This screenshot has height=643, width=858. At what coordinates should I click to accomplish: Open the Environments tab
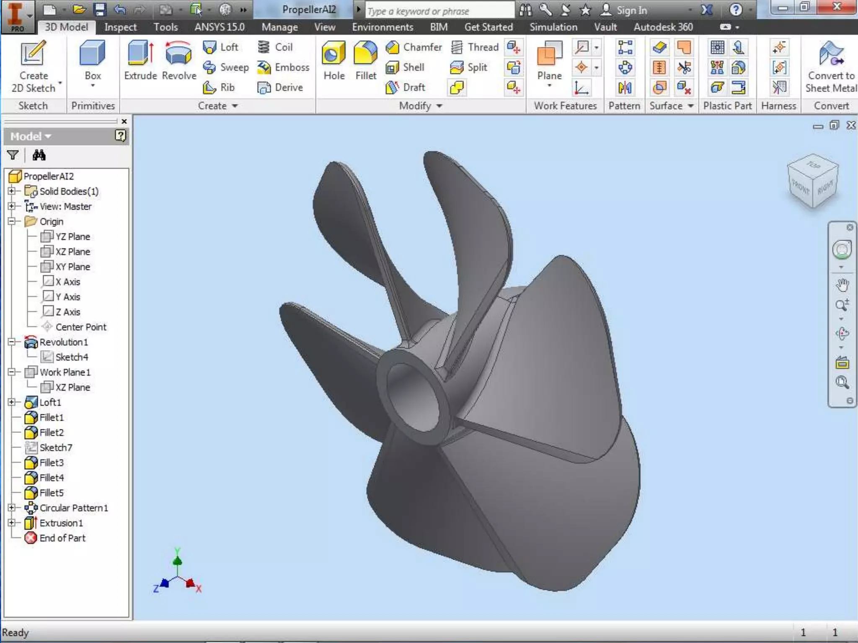click(x=382, y=27)
